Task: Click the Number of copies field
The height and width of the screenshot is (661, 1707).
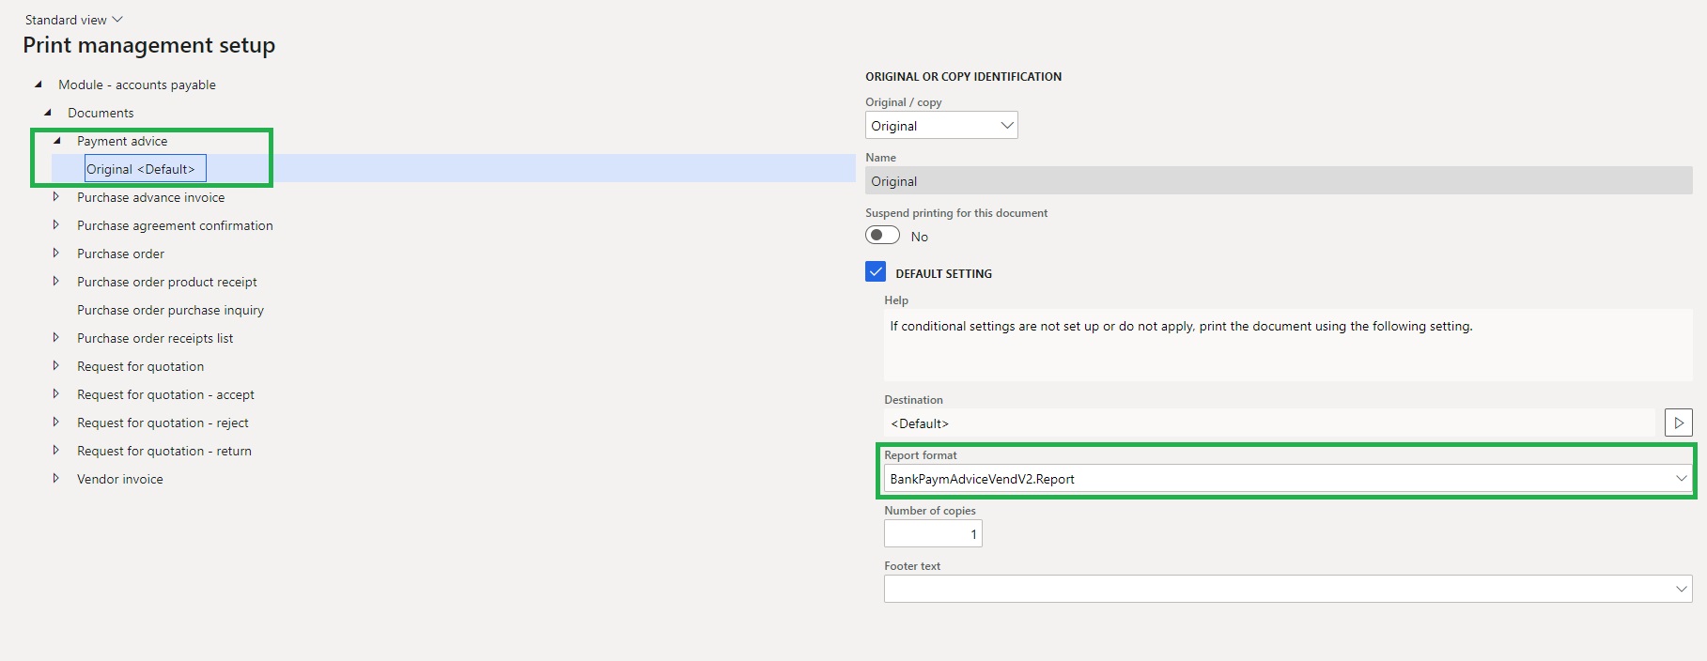Action: pyautogui.click(x=932, y=534)
